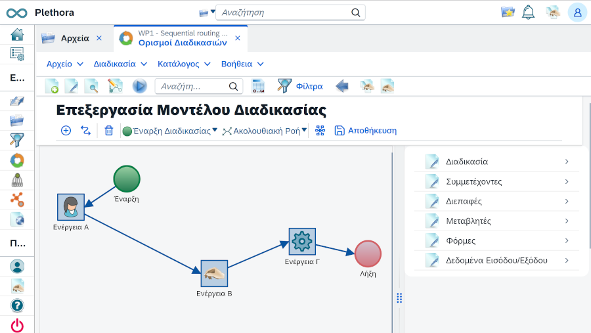Click the top search magnifier button
Viewport: 591px width, 333px height.
(x=355, y=12)
